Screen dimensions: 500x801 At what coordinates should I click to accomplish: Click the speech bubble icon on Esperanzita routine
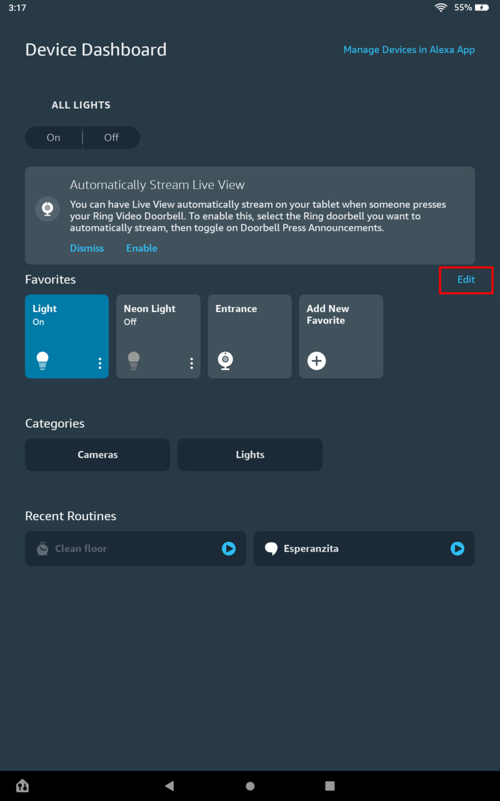(271, 548)
